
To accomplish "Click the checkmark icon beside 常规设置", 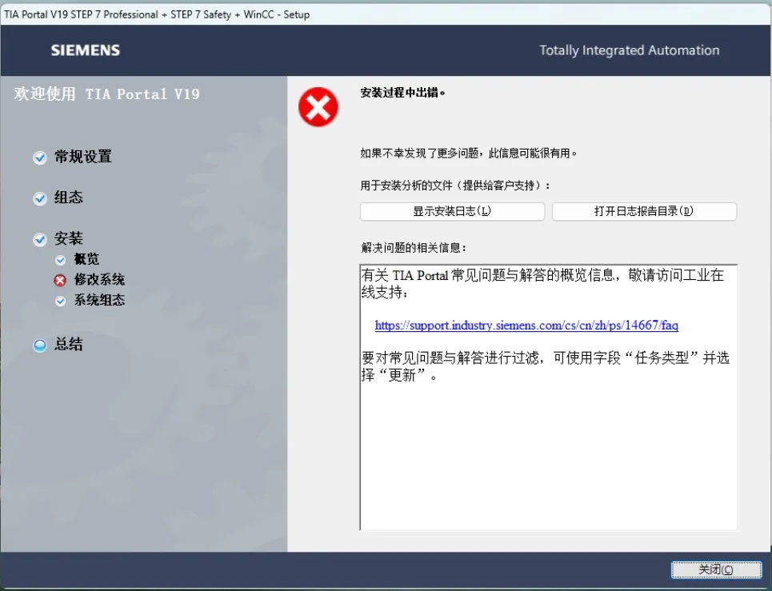I will [40, 158].
